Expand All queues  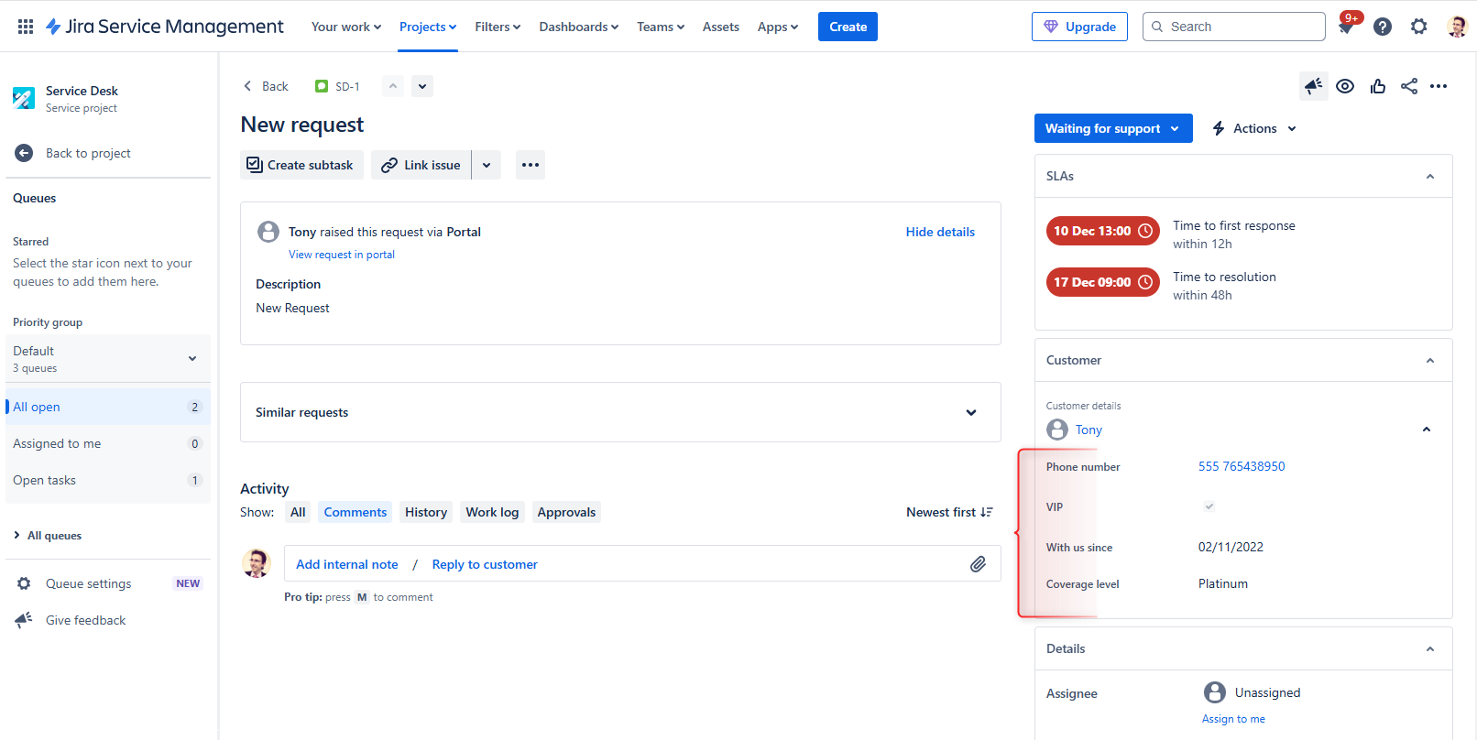49,536
